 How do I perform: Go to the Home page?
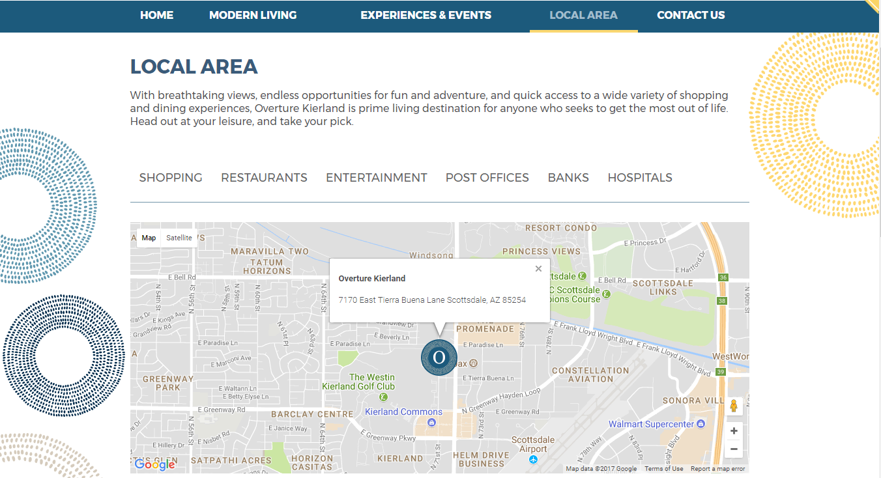pyautogui.click(x=157, y=15)
